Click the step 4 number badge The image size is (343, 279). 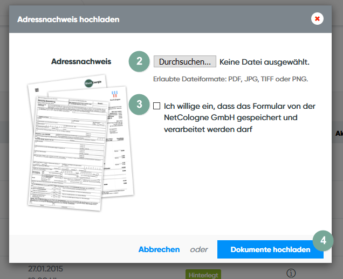click(x=323, y=240)
